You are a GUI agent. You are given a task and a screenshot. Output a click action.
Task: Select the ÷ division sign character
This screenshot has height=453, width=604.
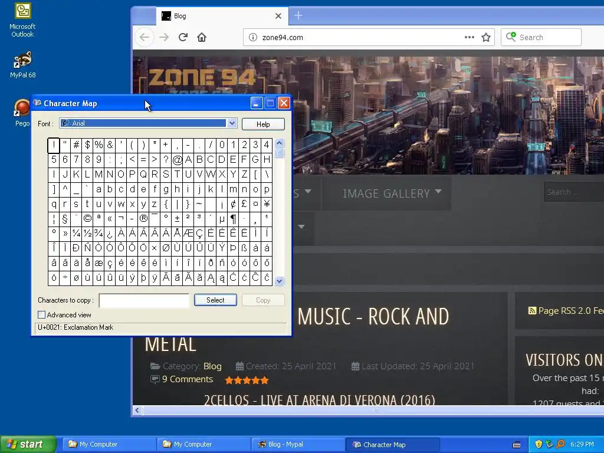(65, 278)
